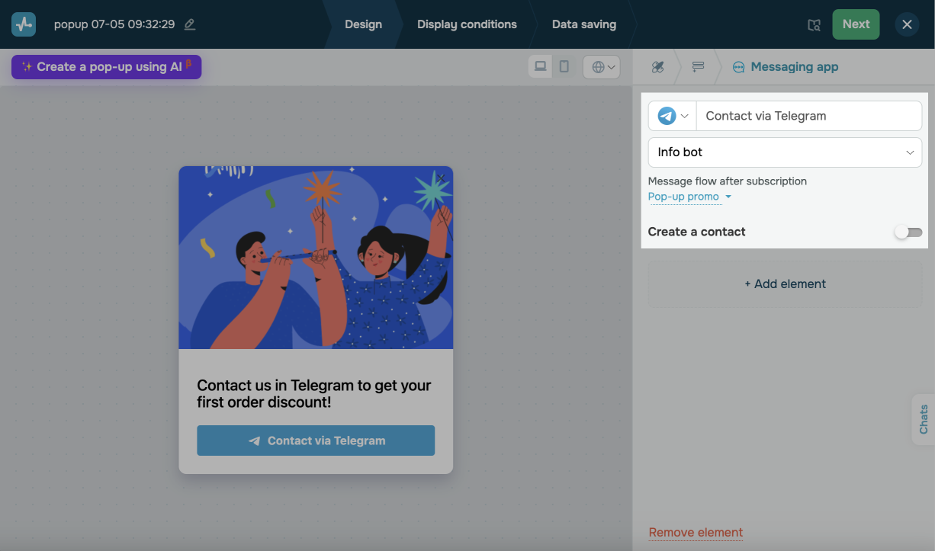Switch to mobile preview mode

pyautogui.click(x=564, y=66)
